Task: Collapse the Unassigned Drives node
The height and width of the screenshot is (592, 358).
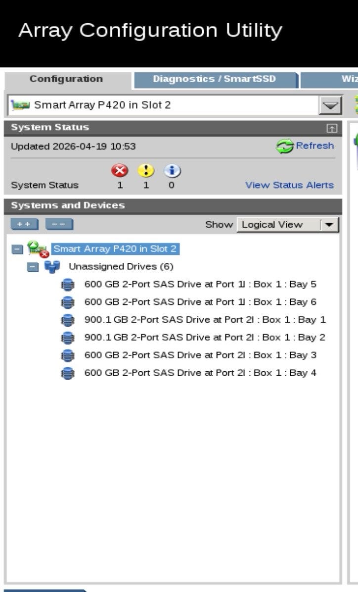Action: pos(33,267)
